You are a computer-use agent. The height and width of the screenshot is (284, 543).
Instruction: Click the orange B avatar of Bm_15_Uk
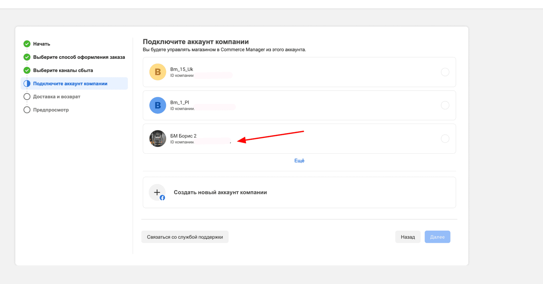(158, 72)
